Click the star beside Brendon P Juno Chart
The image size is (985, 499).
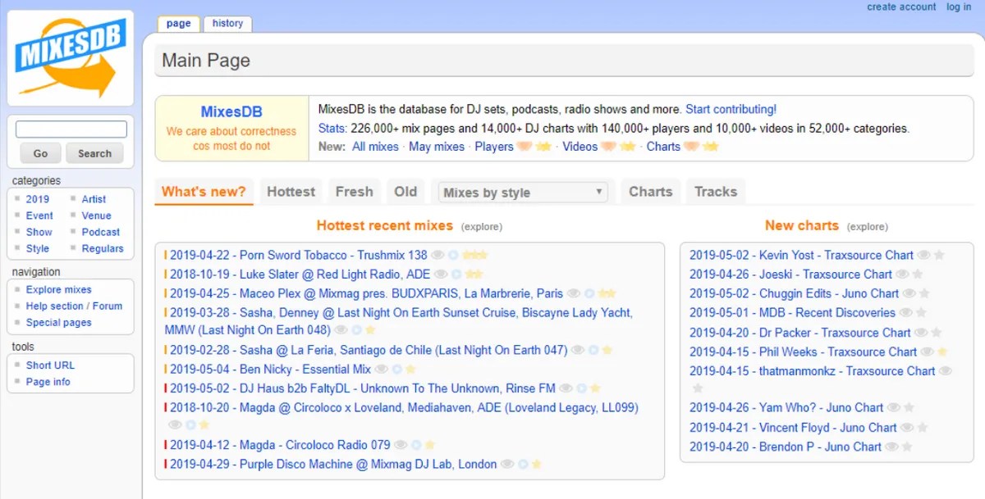pyautogui.click(x=907, y=447)
